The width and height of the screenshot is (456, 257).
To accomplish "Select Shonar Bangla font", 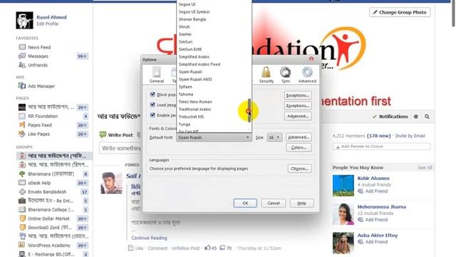I will 192,19.
